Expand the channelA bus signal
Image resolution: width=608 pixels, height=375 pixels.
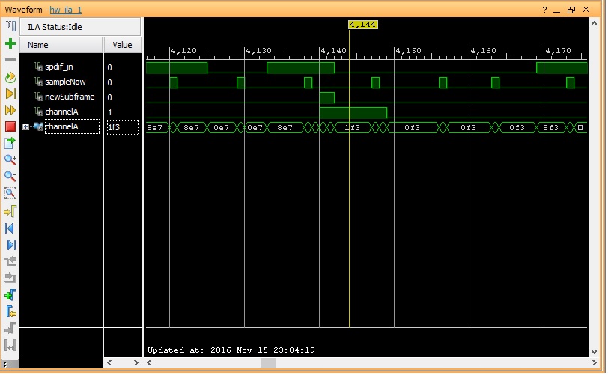click(x=25, y=127)
